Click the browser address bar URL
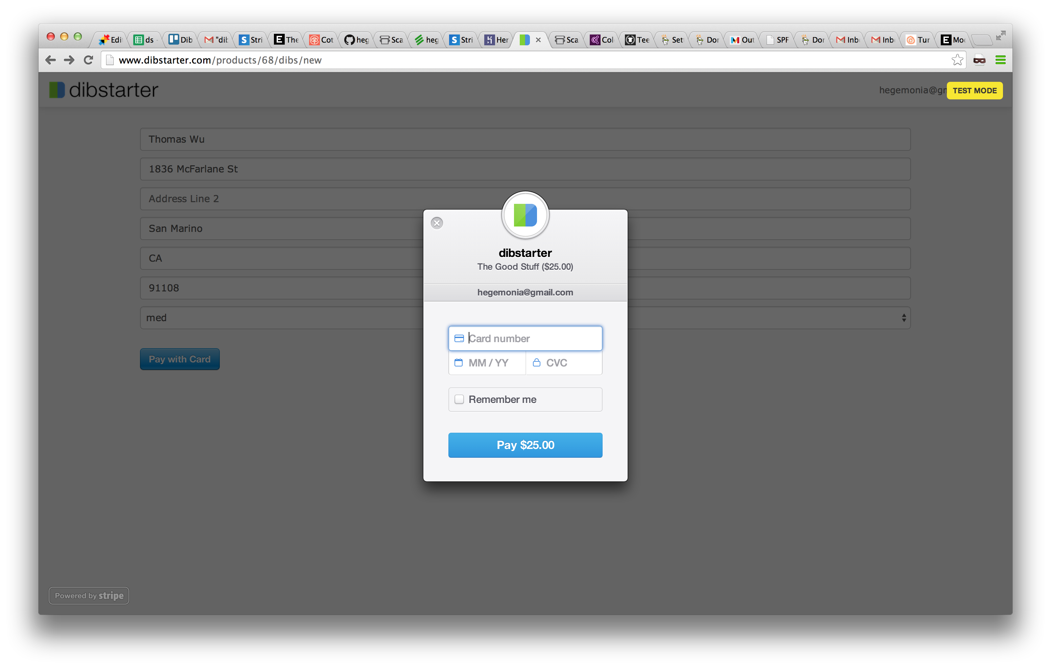The width and height of the screenshot is (1051, 668). coord(220,60)
